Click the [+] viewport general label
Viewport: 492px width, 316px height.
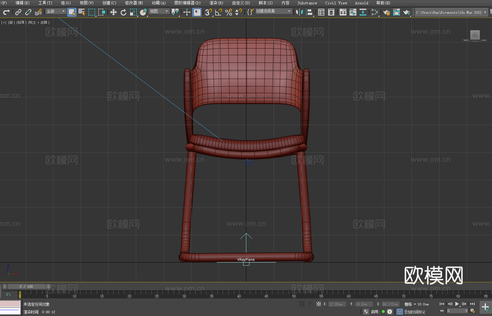click(x=4, y=22)
